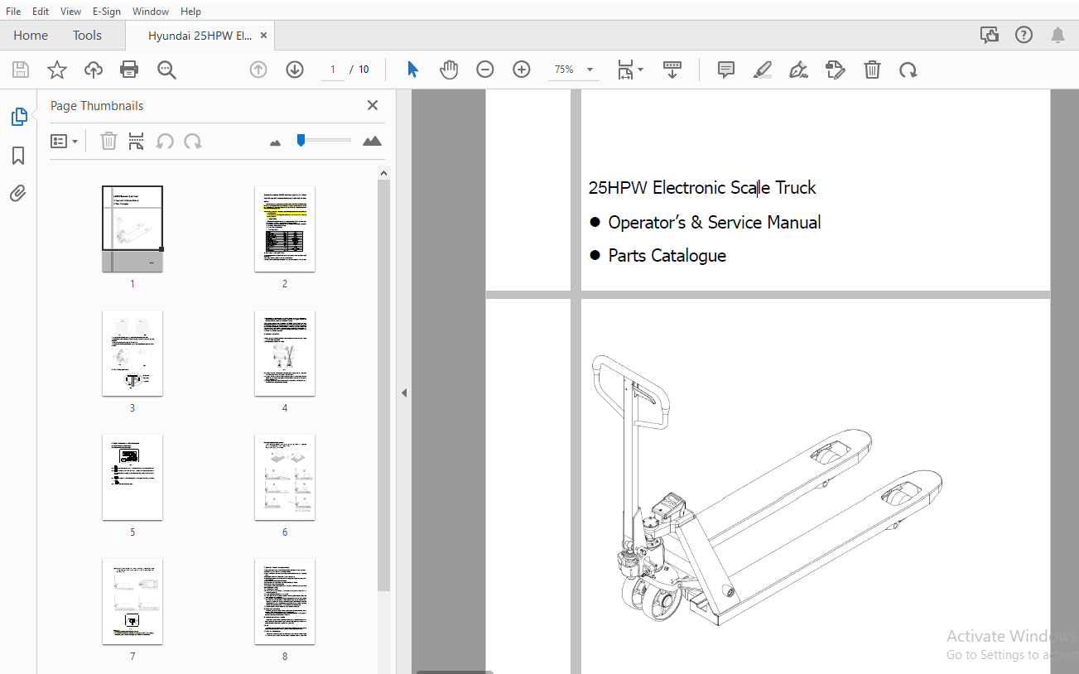Open the notifications bell

1057,35
